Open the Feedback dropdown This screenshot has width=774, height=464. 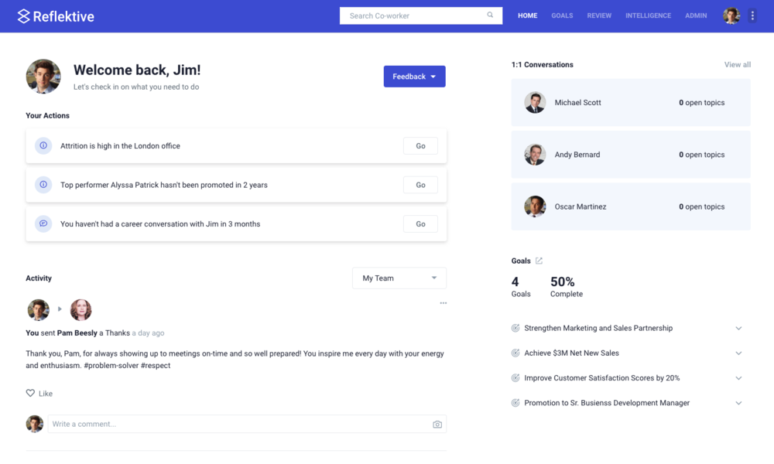414,76
